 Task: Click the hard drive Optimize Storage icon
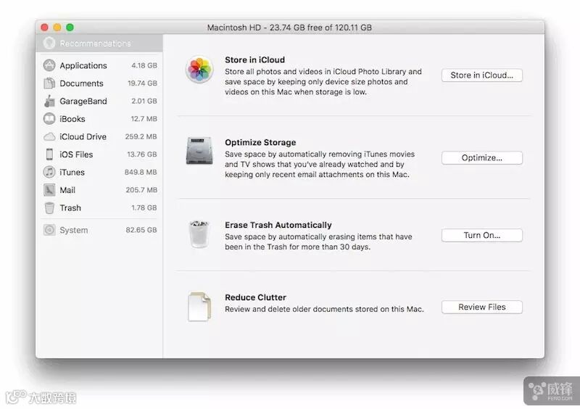199,151
